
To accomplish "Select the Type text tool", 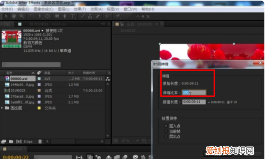I will tap(73, 16).
